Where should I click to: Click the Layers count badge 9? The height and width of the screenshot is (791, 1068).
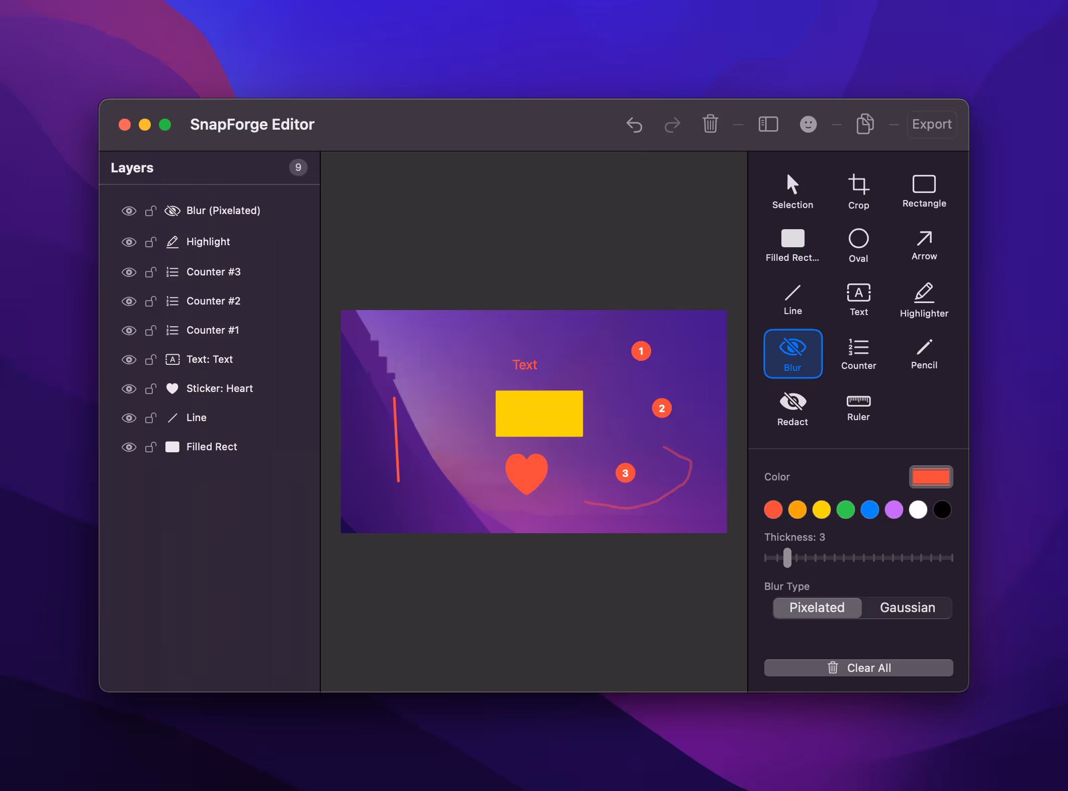point(298,167)
